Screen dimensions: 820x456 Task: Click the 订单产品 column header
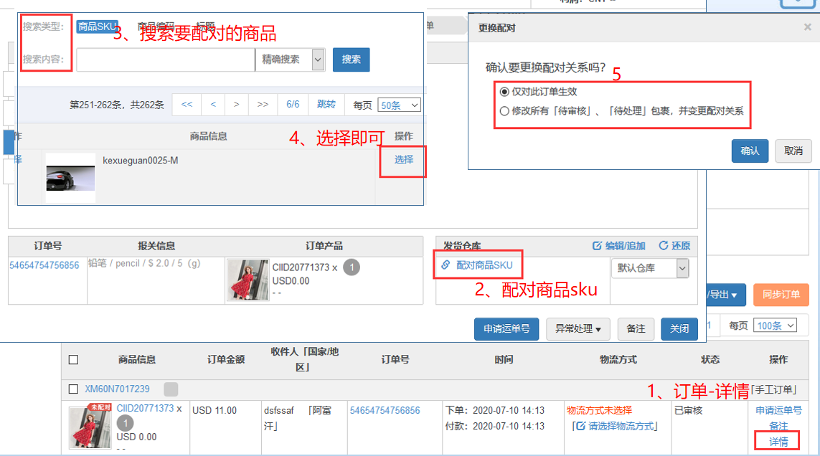[324, 246]
